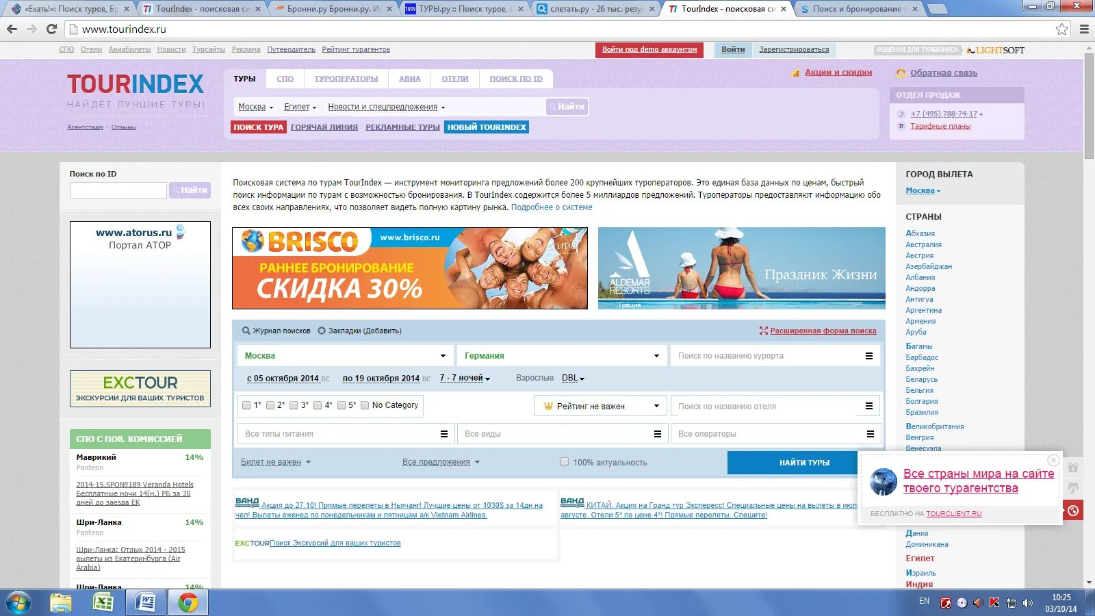Open Excel from taskbar
This screenshot has width=1095, height=616.
[103, 603]
